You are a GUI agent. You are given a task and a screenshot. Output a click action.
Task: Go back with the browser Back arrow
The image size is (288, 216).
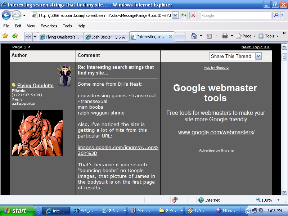(x=6, y=15)
